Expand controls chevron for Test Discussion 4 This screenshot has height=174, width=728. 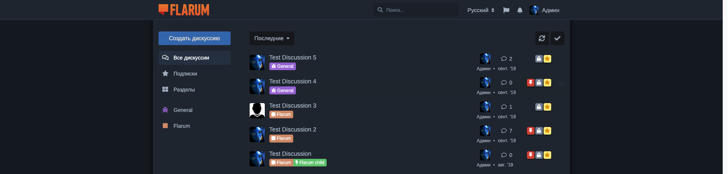pos(561,83)
